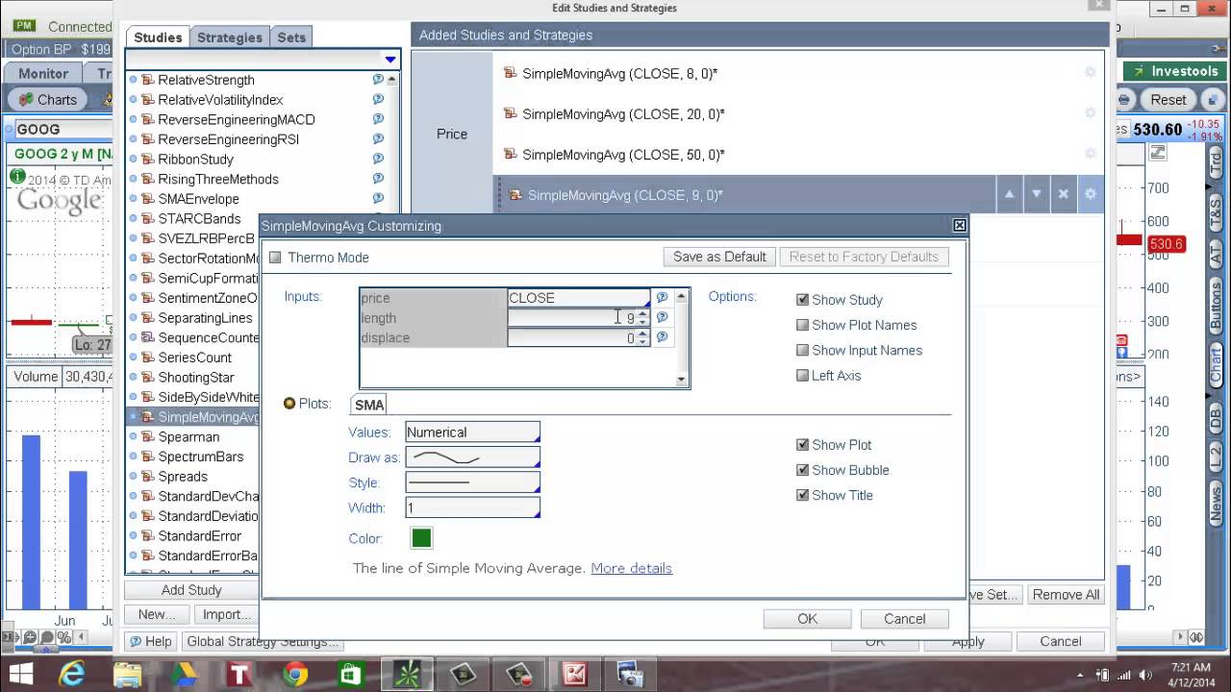Uncheck Show Bubble
The image size is (1231, 692).
coord(803,470)
